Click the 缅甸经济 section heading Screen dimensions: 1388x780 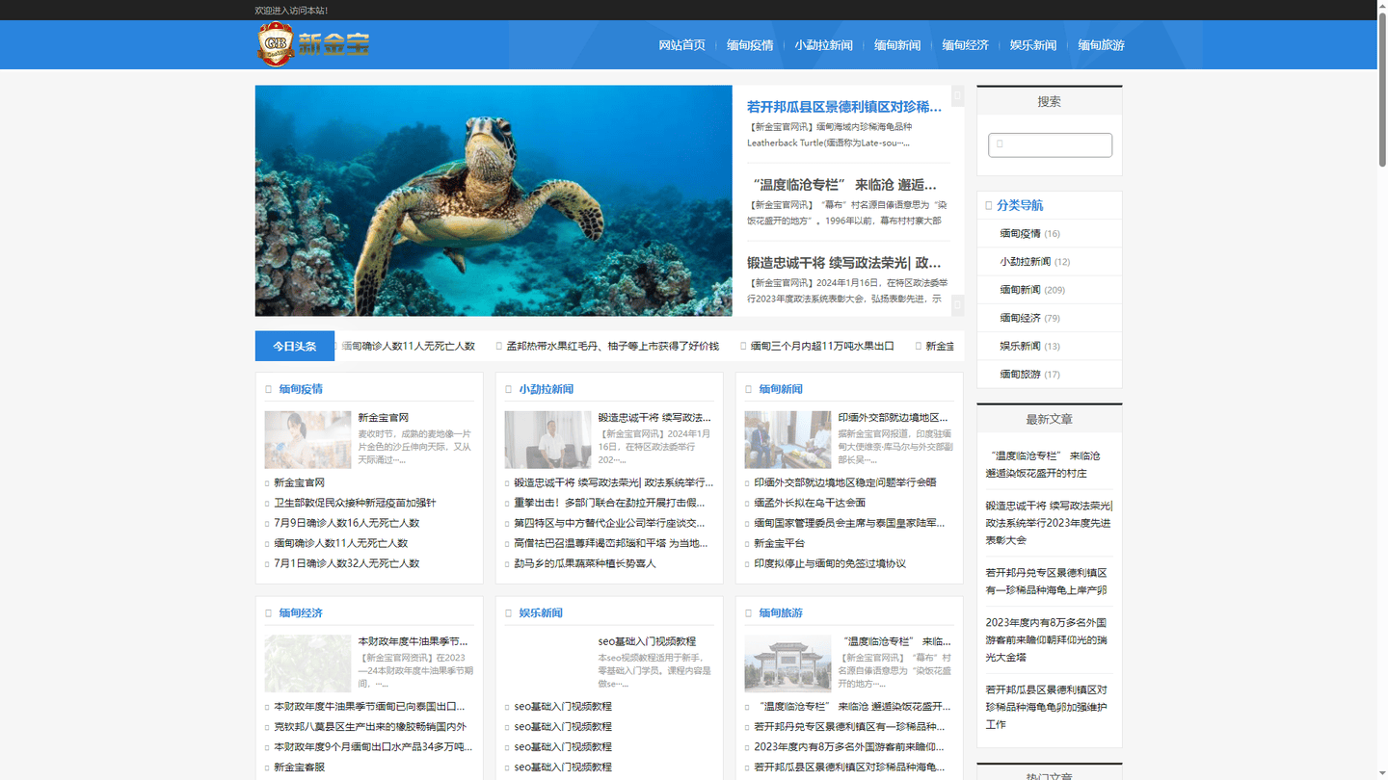point(301,612)
